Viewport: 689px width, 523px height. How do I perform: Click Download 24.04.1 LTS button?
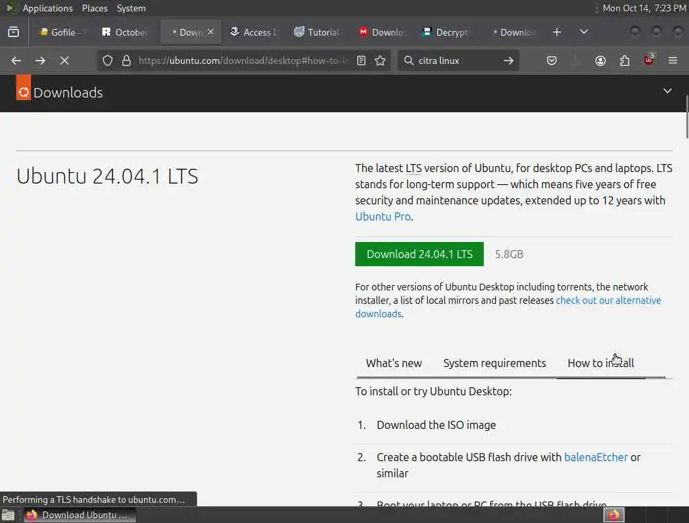(x=419, y=254)
